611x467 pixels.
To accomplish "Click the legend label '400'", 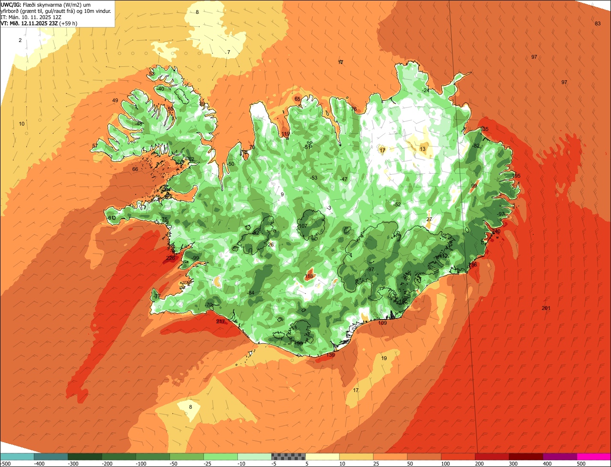I will [x=547, y=464].
